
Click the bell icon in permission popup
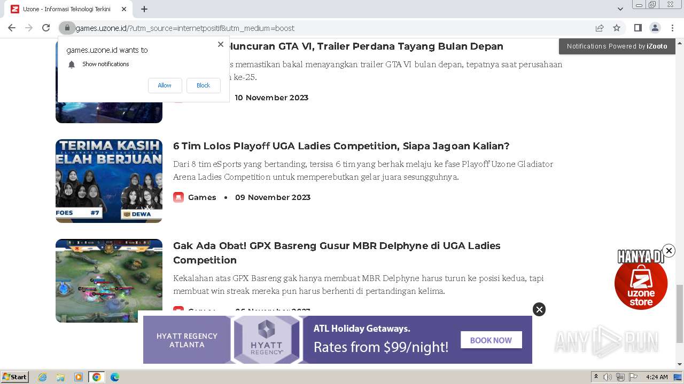click(x=72, y=65)
